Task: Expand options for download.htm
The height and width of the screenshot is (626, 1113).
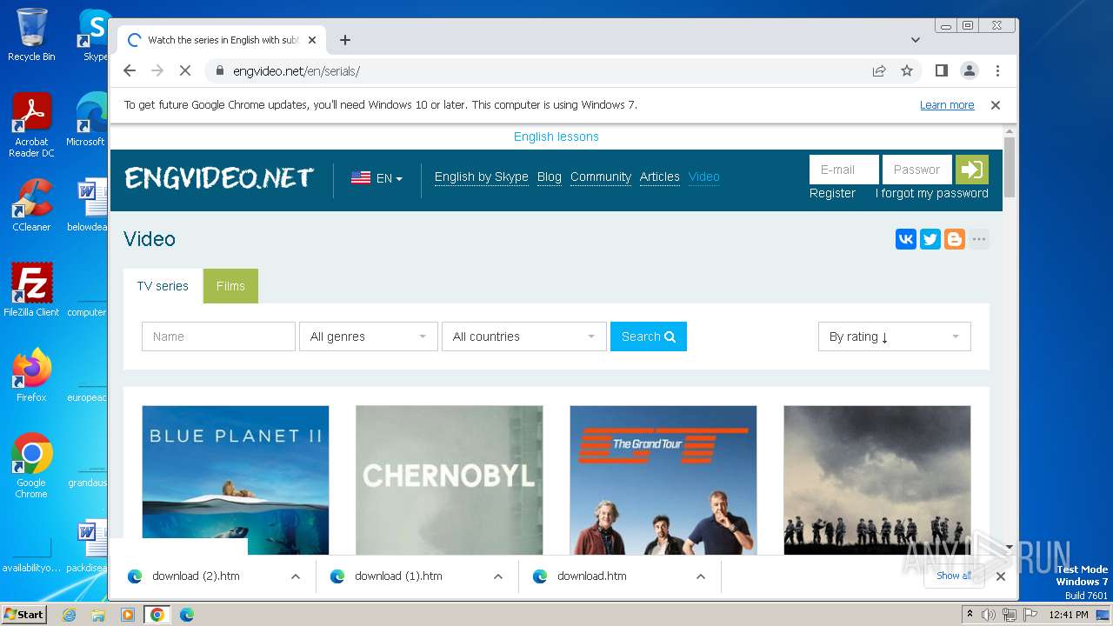Action: click(x=701, y=576)
